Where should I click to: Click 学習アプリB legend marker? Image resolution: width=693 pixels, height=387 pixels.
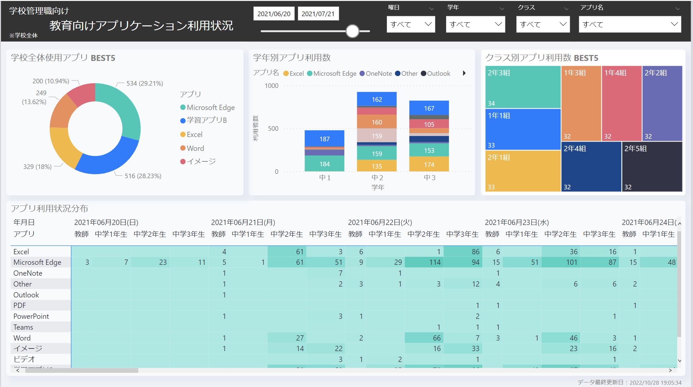[x=183, y=121]
